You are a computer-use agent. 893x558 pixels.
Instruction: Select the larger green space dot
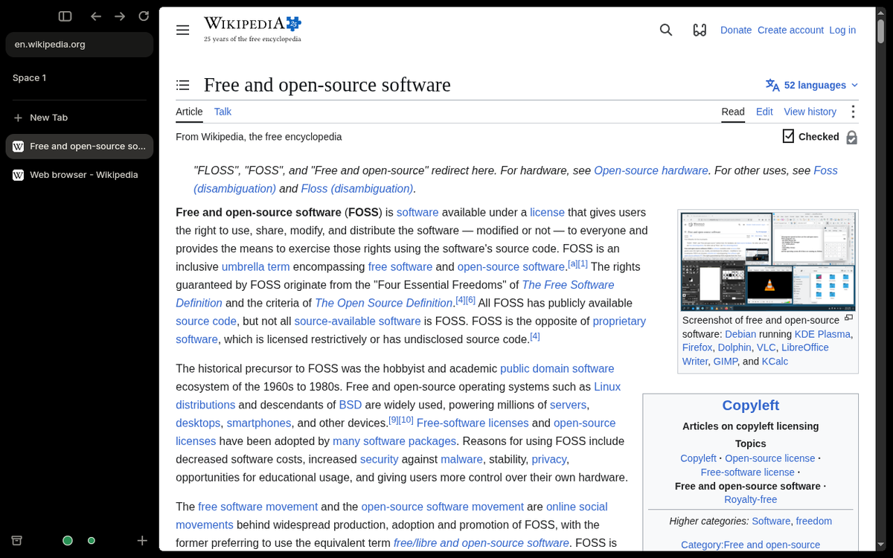pos(68,541)
